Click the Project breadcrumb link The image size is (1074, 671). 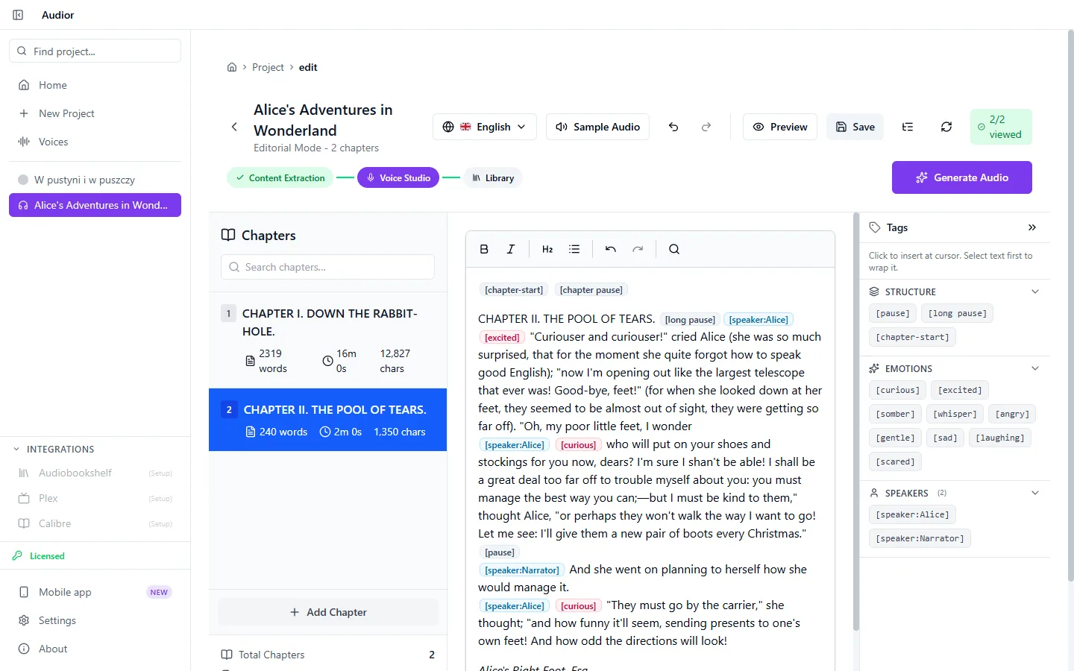(x=268, y=67)
